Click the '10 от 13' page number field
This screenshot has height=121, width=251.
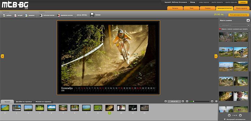174,101
